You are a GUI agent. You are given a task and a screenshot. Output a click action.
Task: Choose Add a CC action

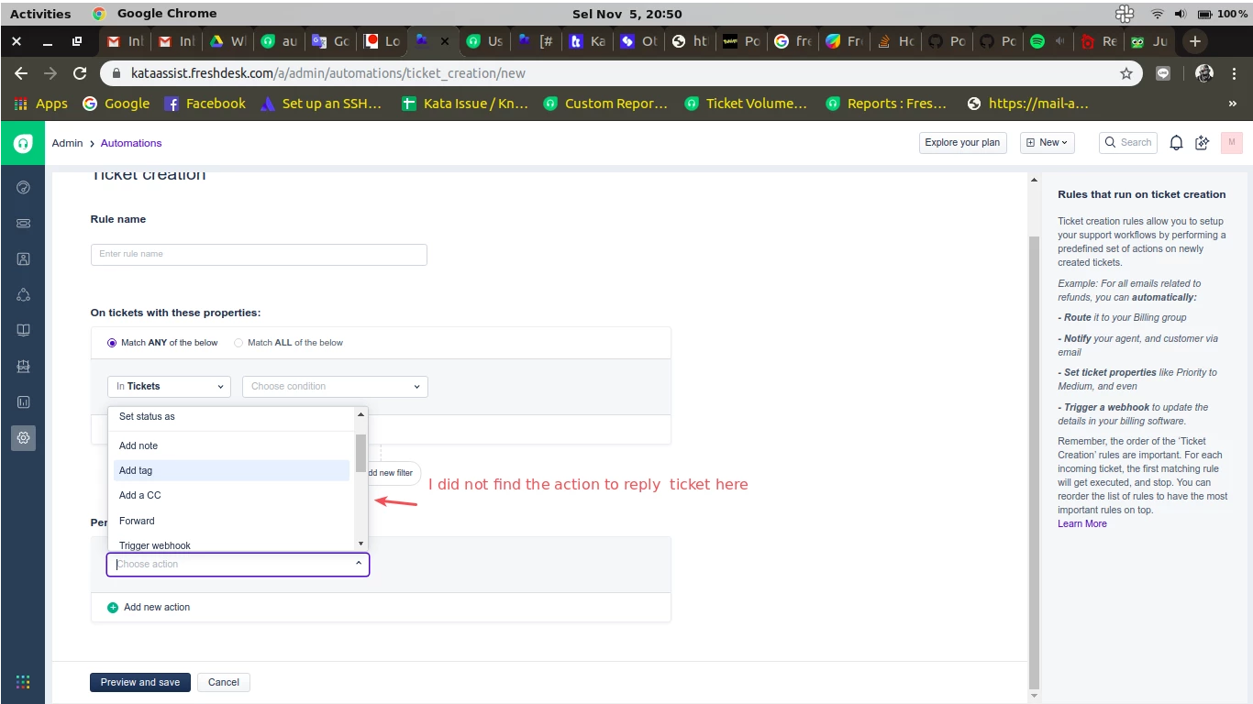tap(232, 495)
